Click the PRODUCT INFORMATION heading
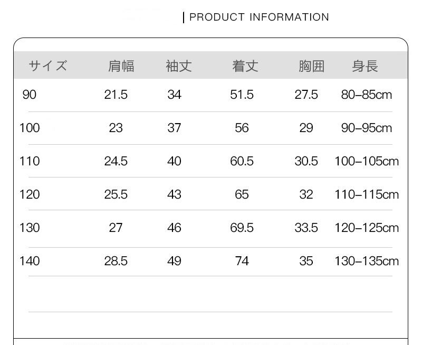422x345 pixels. (x=258, y=17)
